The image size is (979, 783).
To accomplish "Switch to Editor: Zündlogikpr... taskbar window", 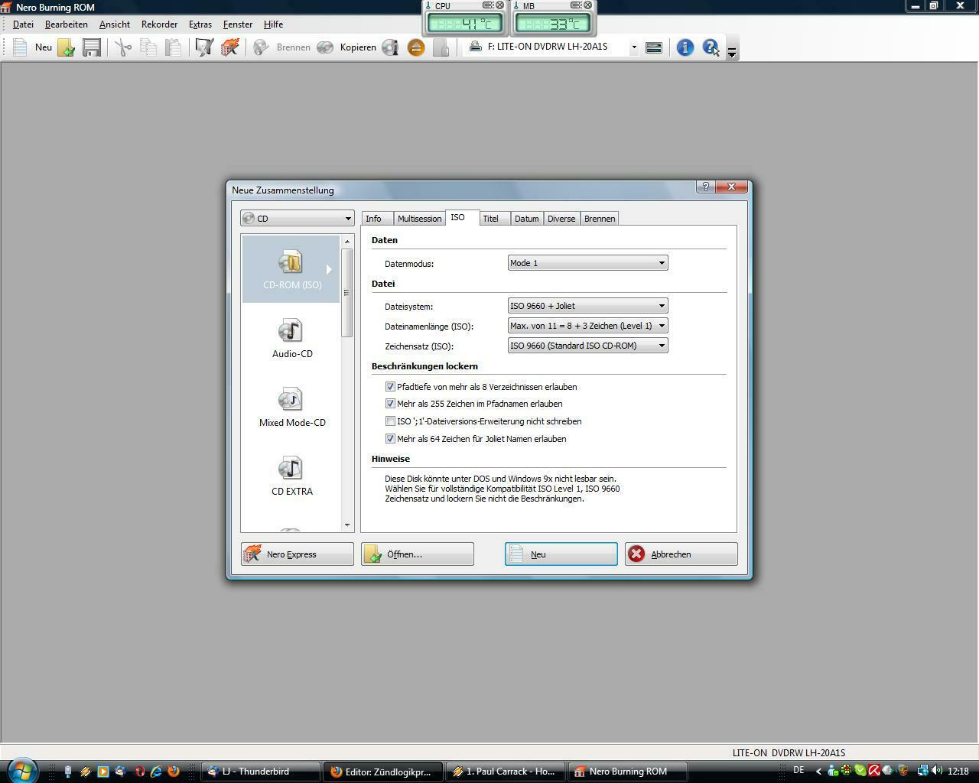I will click(x=382, y=772).
